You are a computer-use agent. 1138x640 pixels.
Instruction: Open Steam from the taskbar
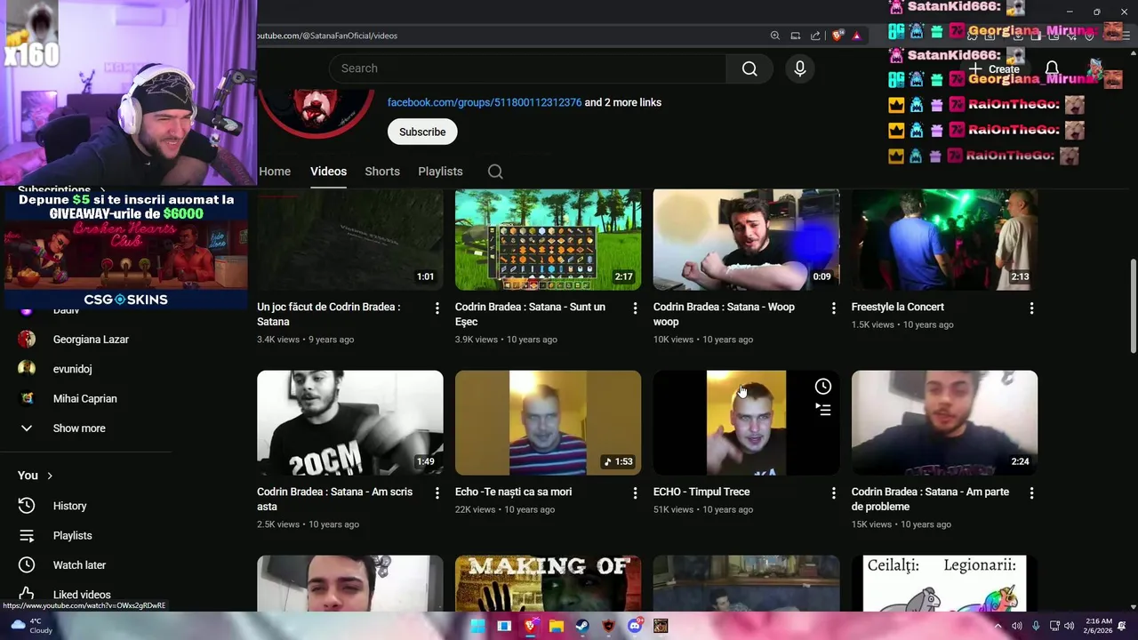tap(582, 626)
